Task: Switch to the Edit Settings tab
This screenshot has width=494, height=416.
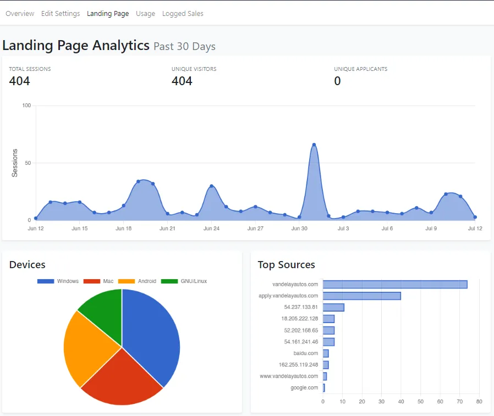Action: (x=61, y=13)
